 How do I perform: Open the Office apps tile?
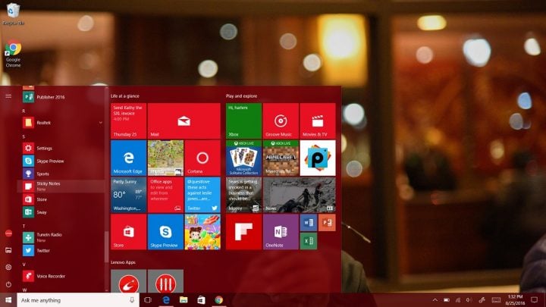pos(165,195)
